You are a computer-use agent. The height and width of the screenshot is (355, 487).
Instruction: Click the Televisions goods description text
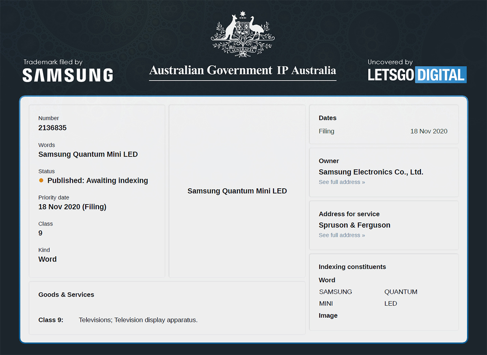138,320
